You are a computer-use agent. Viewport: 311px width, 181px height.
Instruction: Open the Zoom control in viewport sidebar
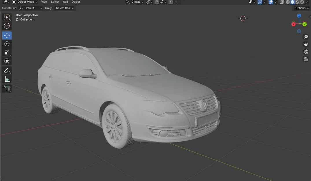(306, 37)
